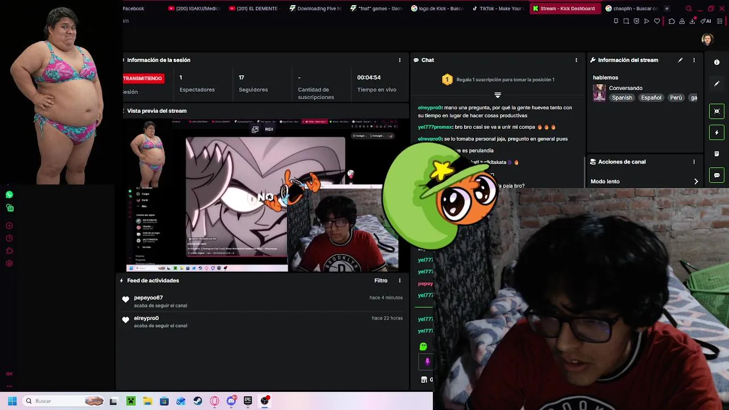Open Minecraft from the taskbar
The height and width of the screenshot is (410, 729).
(130, 401)
